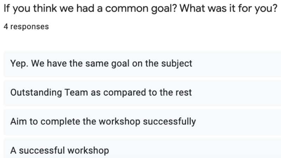Screen dimensions: 281x158
Task: Select the 'Outstanding Team as compared' response
Action: point(142,93)
